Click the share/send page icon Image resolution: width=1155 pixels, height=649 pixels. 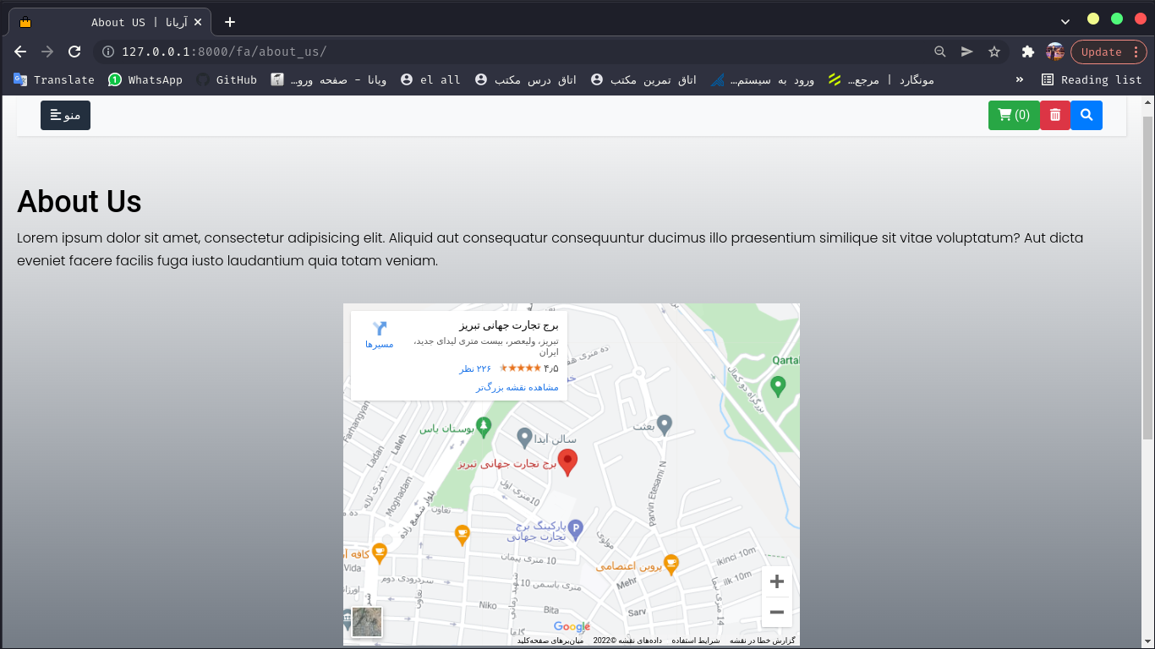[x=966, y=52]
